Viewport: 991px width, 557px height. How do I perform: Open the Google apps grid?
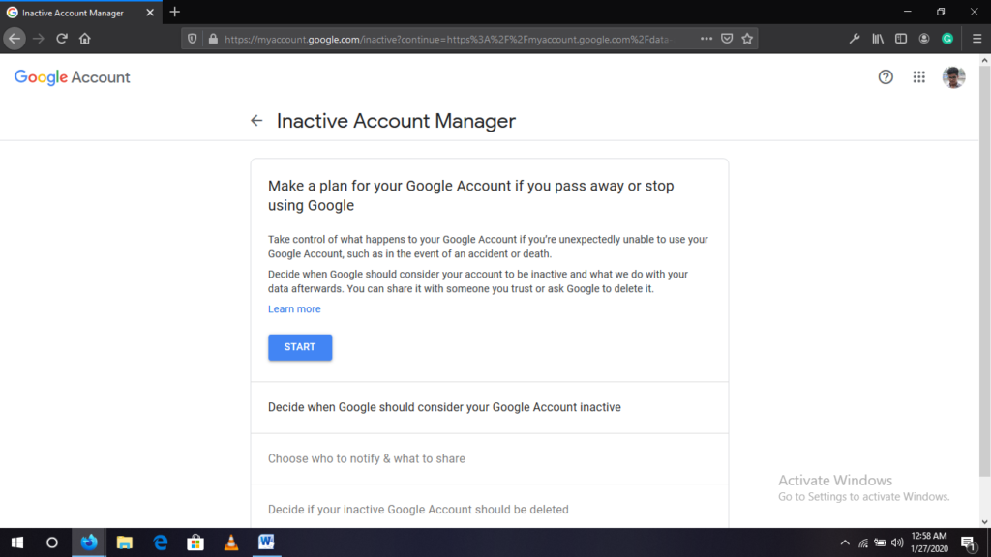click(x=919, y=77)
